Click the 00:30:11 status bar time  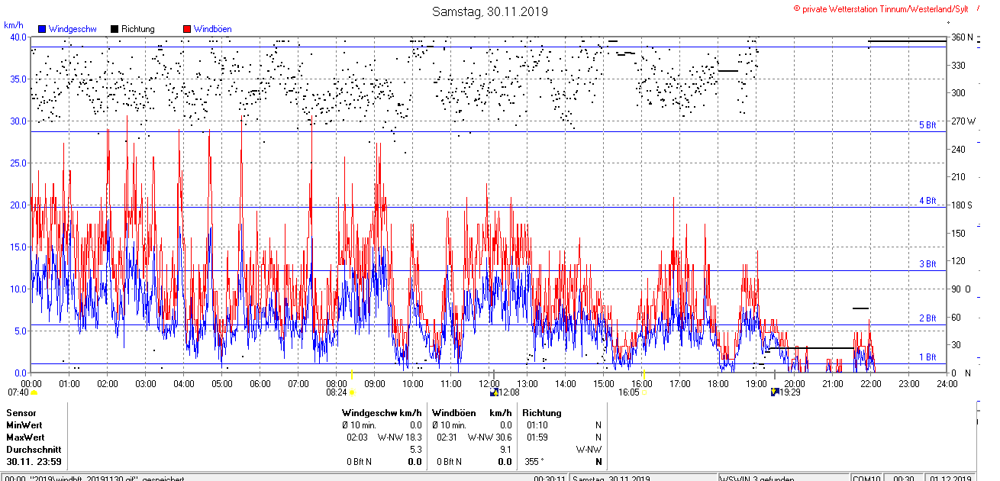click(550, 479)
